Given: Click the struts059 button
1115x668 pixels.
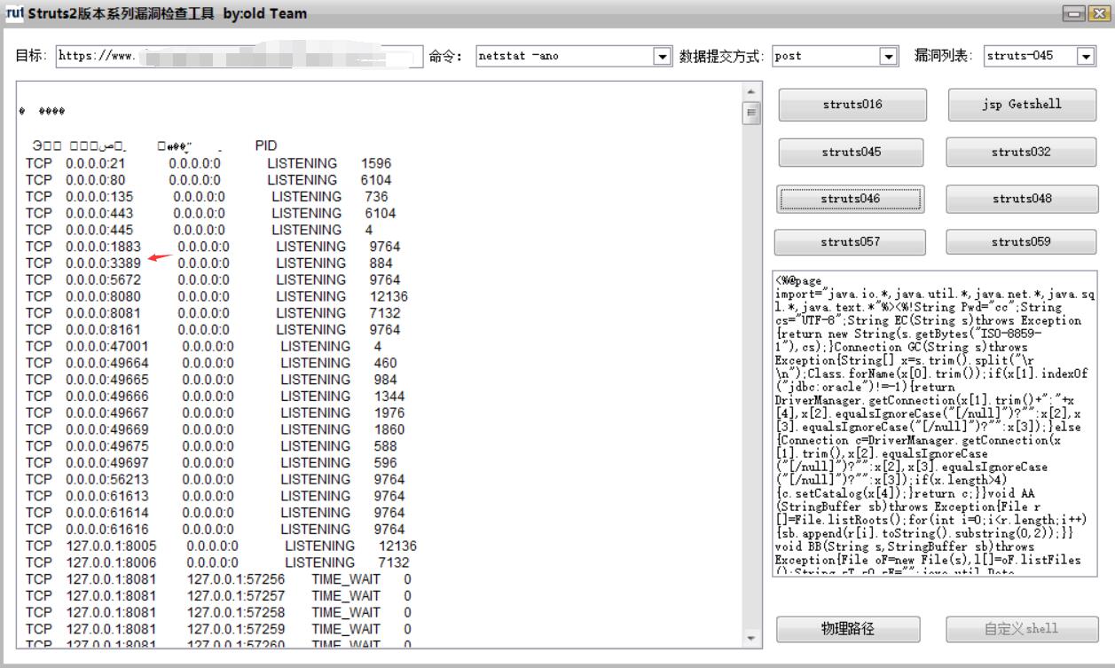Looking at the screenshot, I should pos(1021,242).
